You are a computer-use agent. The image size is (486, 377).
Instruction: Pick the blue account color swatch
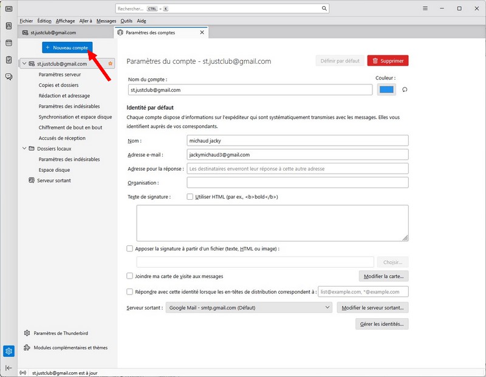point(386,90)
